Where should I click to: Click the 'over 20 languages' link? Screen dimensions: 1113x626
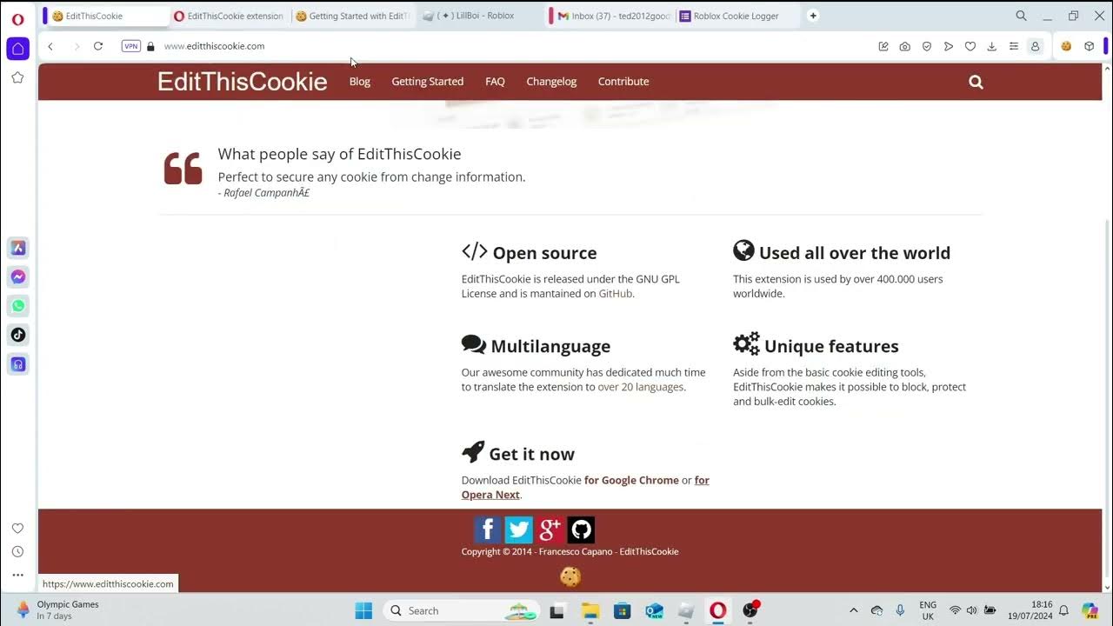(641, 387)
